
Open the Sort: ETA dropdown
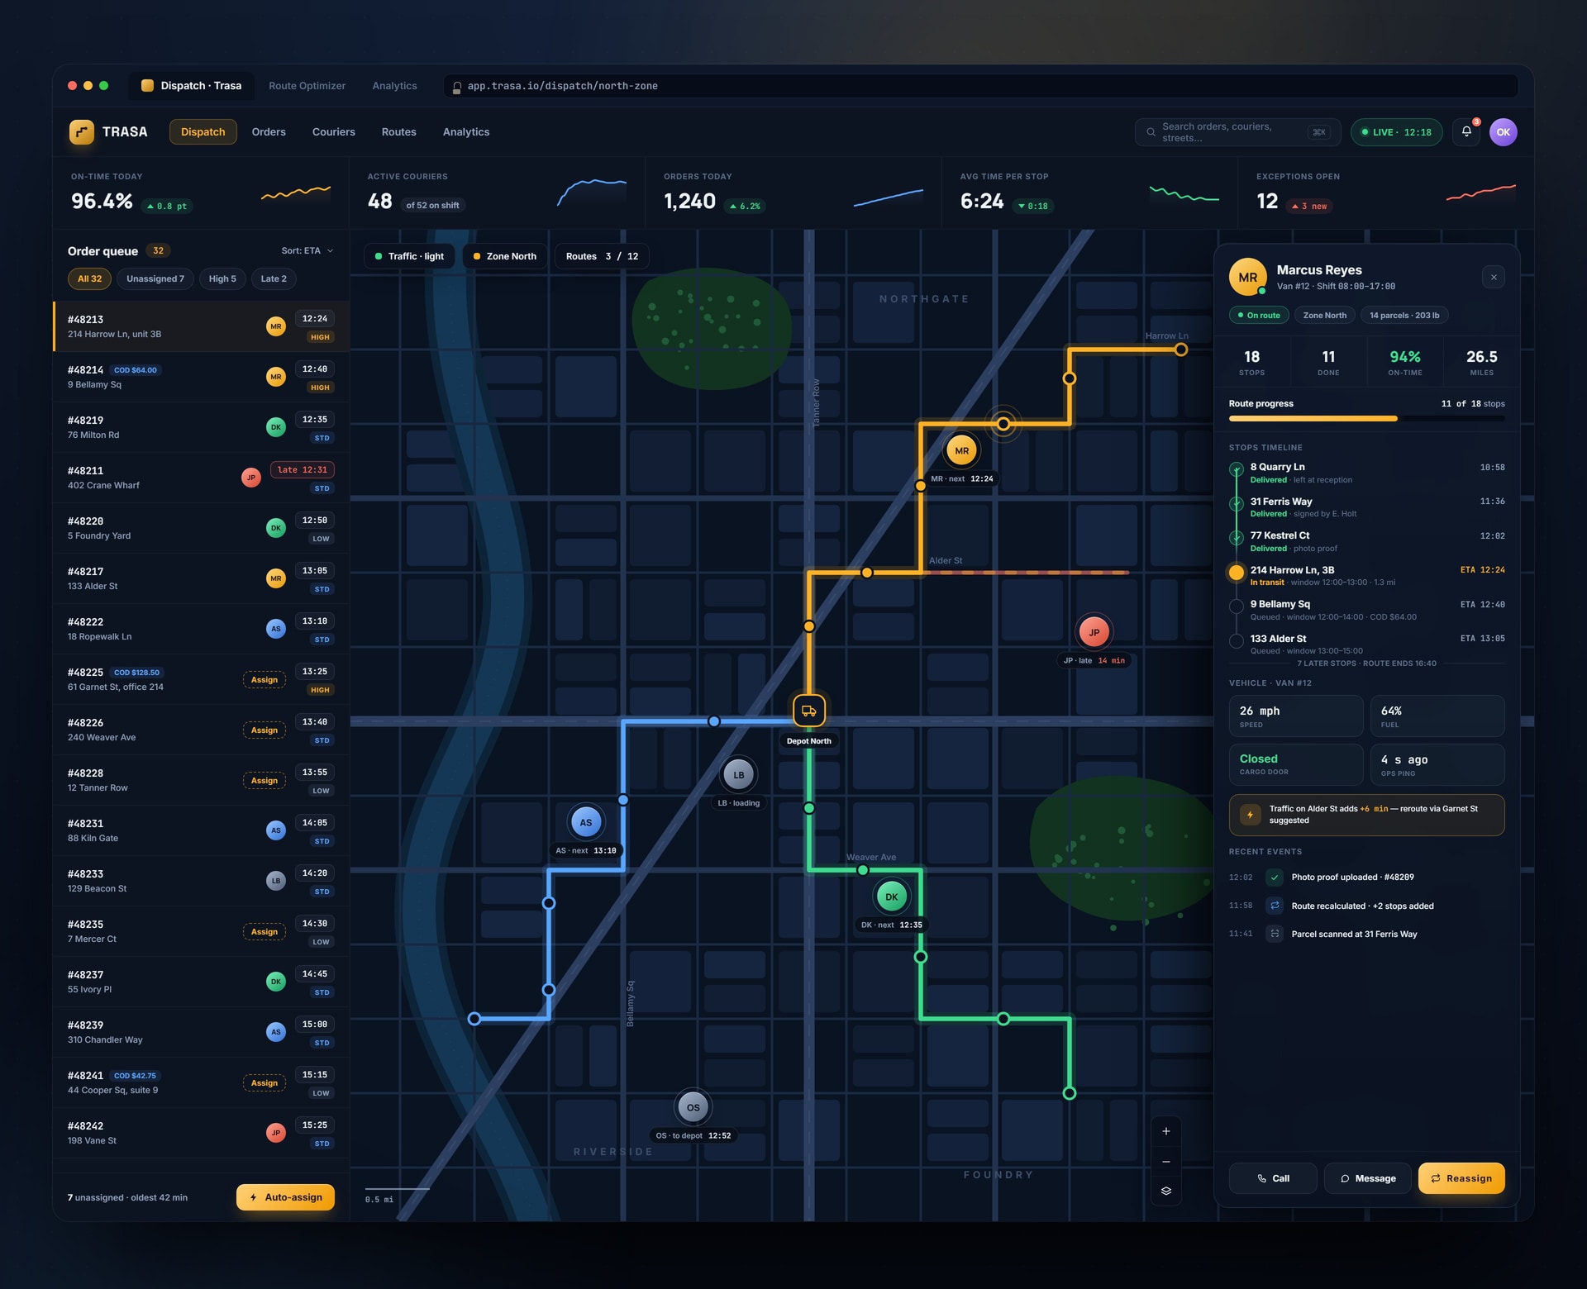(x=307, y=250)
